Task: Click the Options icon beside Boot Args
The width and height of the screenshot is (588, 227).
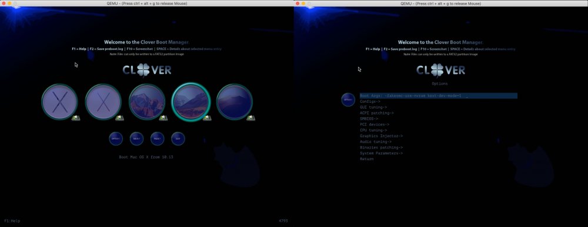Action: [348, 100]
